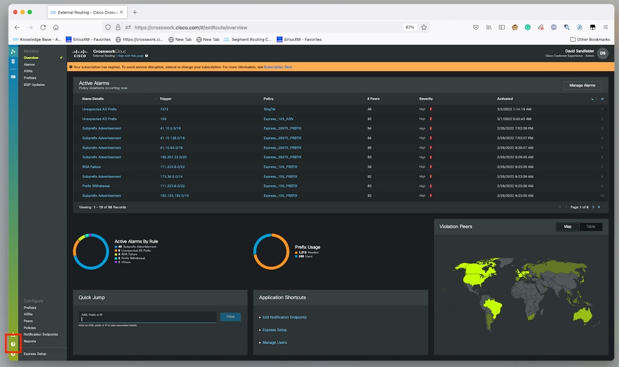This screenshot has height=367, width=619.
Task: Open trigger 41.10.128.0/18 link
Action: point(172,139)
